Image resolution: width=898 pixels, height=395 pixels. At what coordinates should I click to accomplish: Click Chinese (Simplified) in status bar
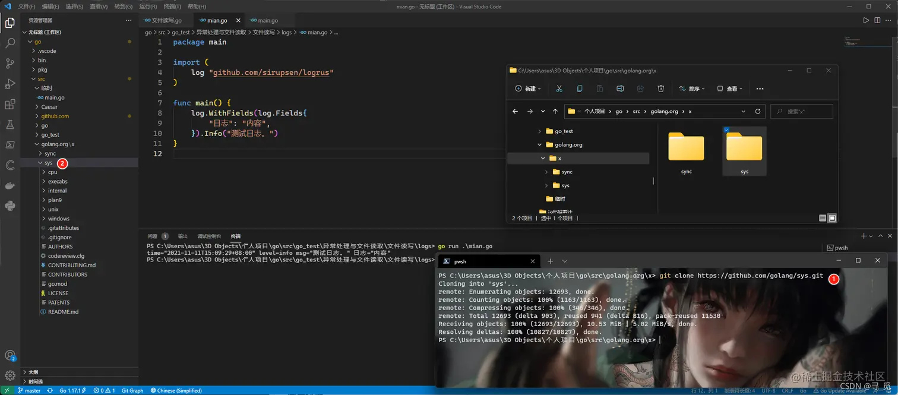176,391
